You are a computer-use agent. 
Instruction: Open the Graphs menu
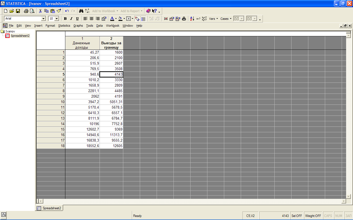coord(78,26)
